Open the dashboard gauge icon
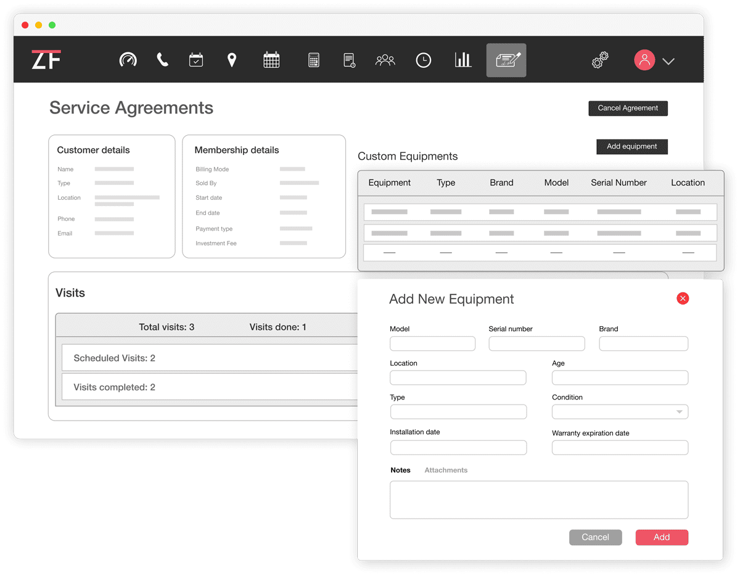Screen dimensions: 740x576 pos(128,60)
